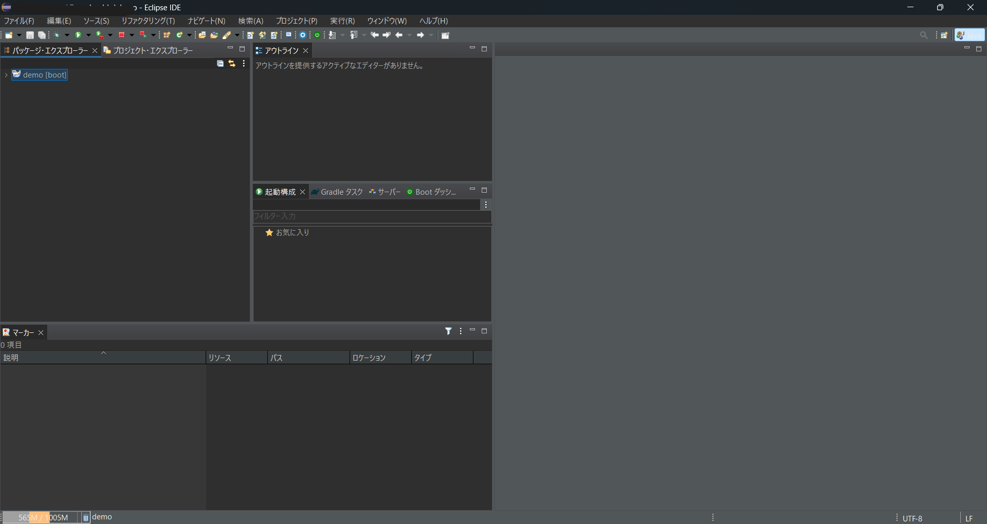Open the ウィンドウ(W) menu

pyautogui.click(x=387, y=21)
